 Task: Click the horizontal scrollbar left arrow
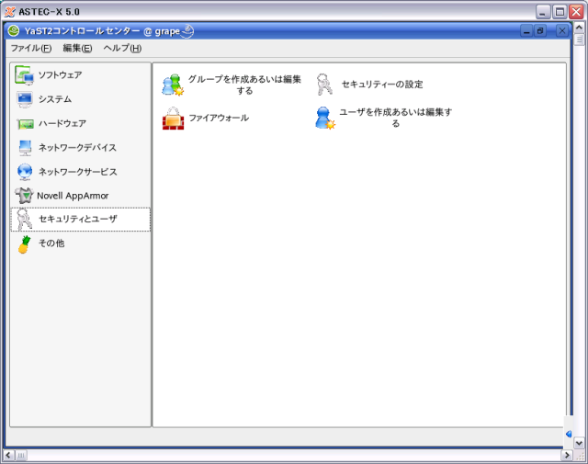pyautogui.click(x=8, y=455)
